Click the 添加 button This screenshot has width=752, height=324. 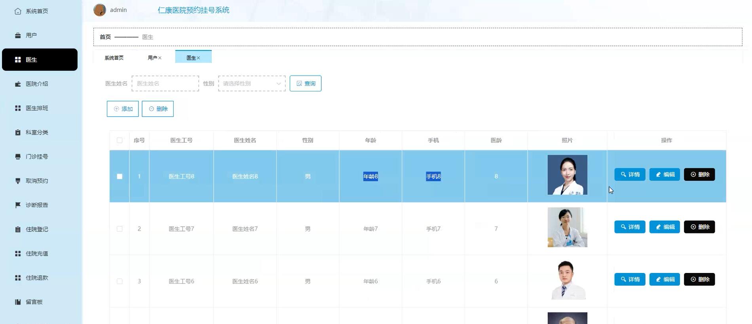[x=123, y=109]
